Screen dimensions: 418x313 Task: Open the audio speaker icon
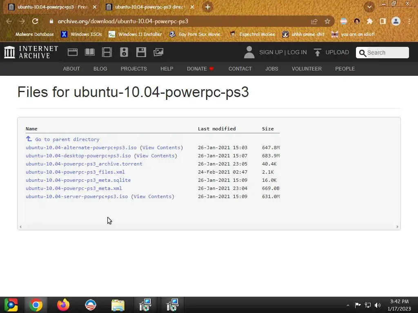pyautogui.click(x=124, y=52)
